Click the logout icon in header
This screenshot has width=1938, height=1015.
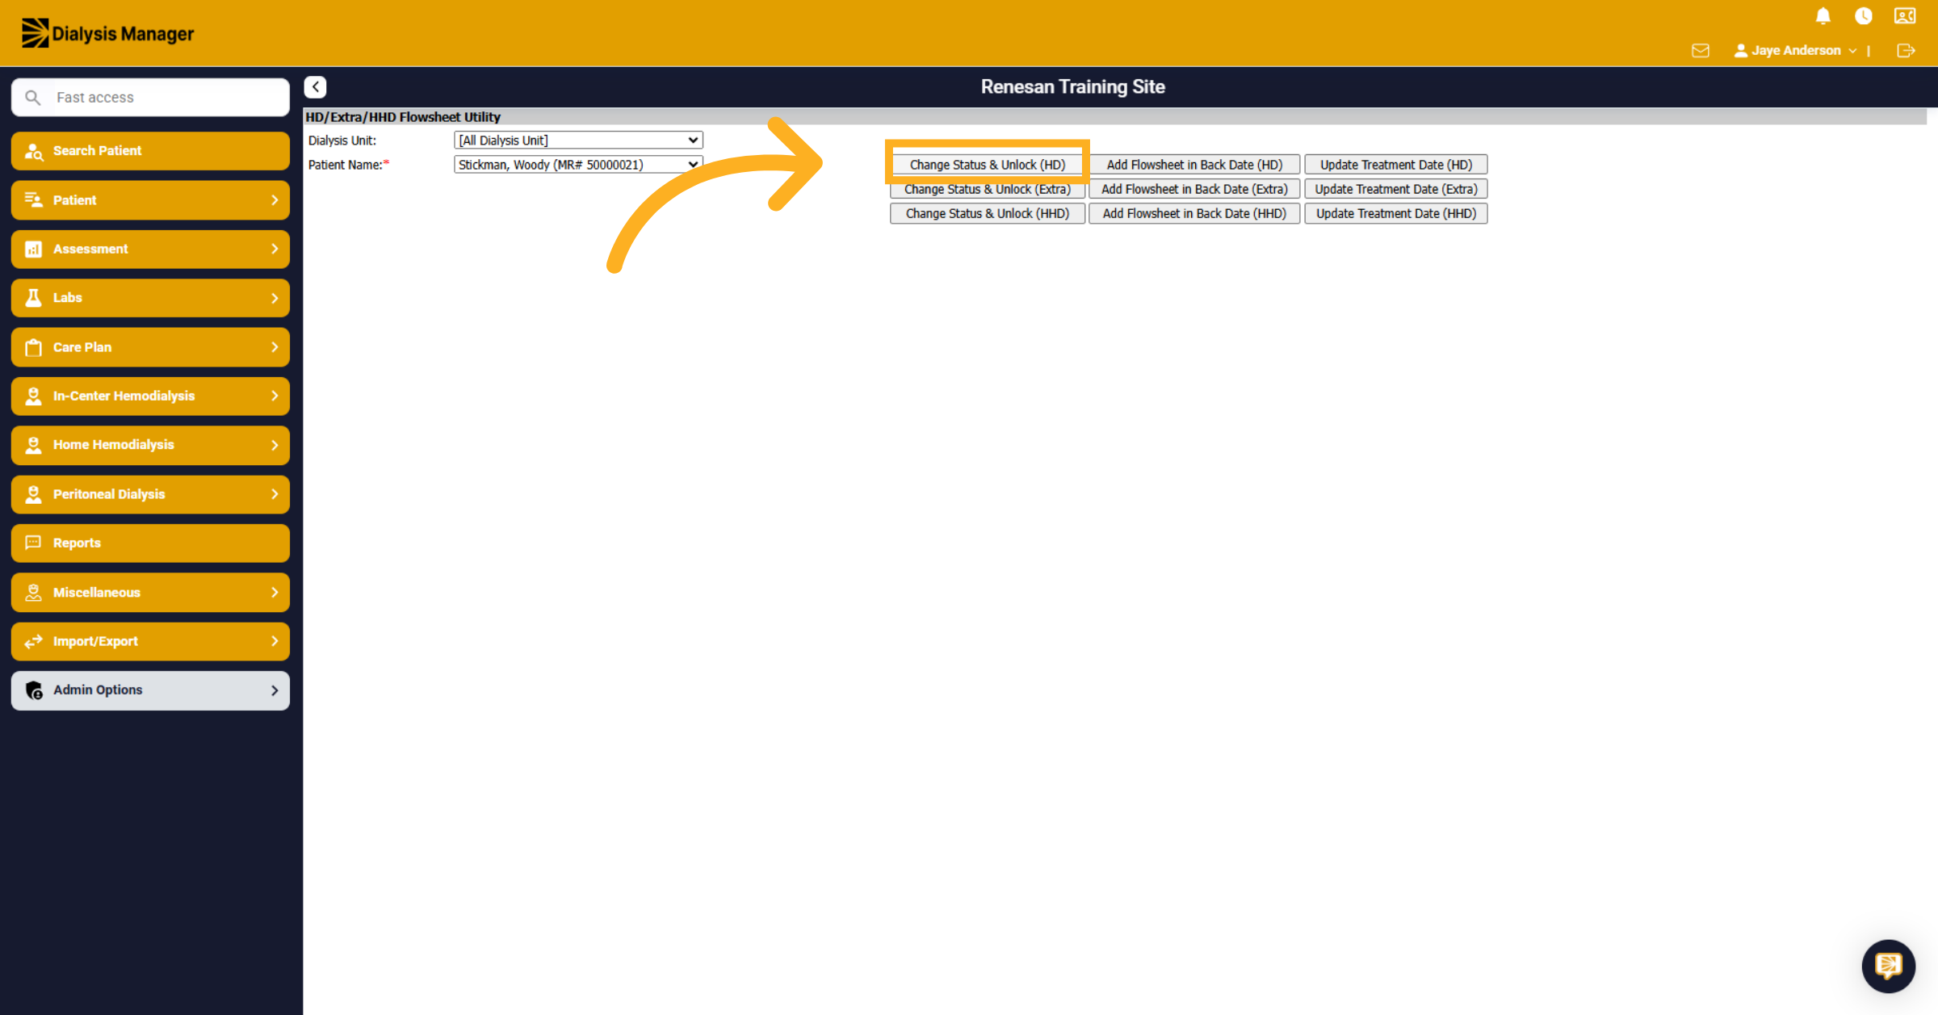[x=1906, y=51]
